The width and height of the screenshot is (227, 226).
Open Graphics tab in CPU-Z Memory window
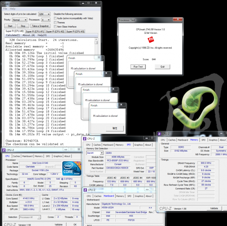pos(213,140)
